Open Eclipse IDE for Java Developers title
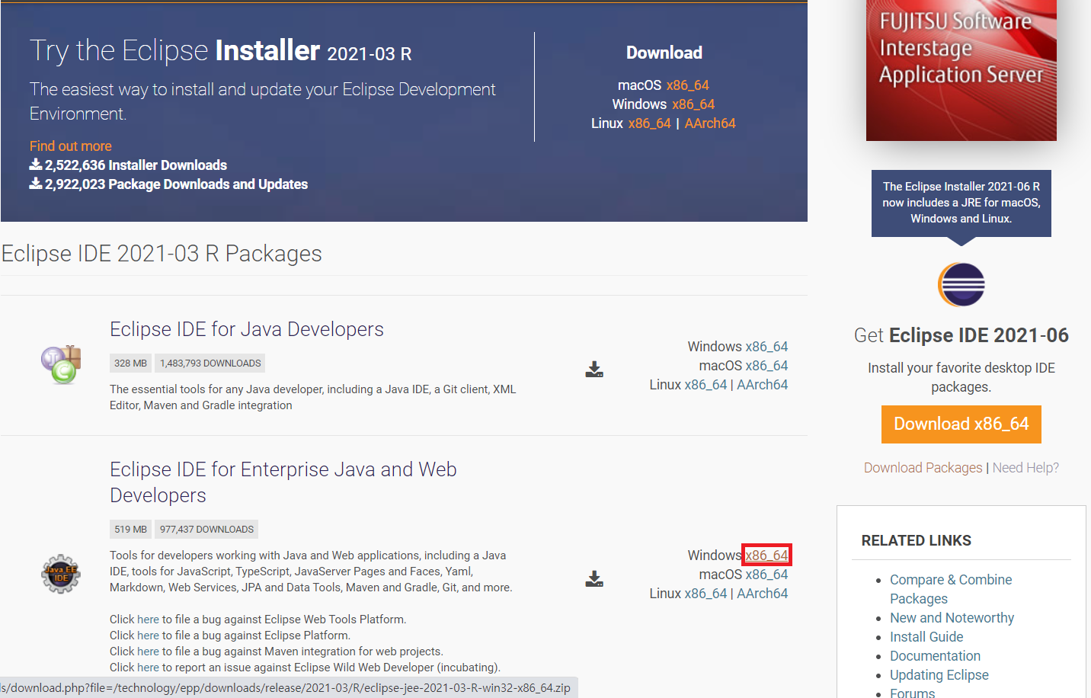Screen dimensions: 1091x698 (x=247, y=329)
